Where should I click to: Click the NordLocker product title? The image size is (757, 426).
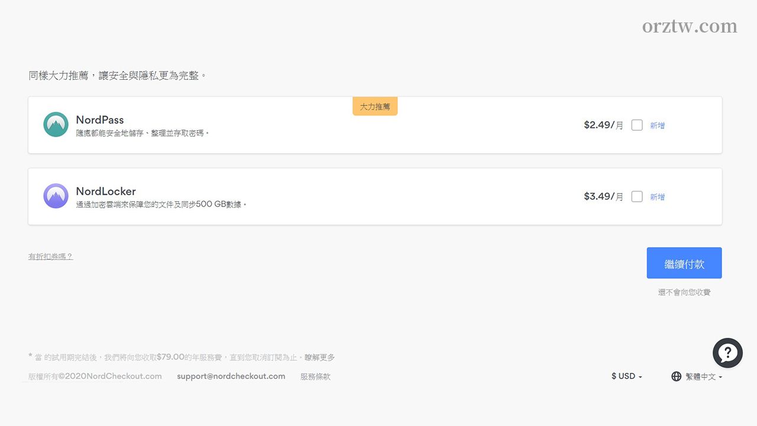(106, 191)
